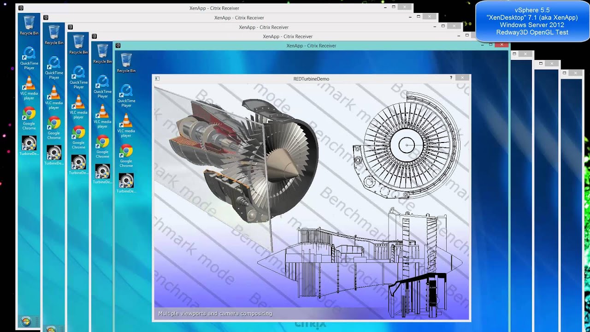Click VLC media player in the second-frontmost XenApp window
590x332 pixels.
[x=102, y=116]
